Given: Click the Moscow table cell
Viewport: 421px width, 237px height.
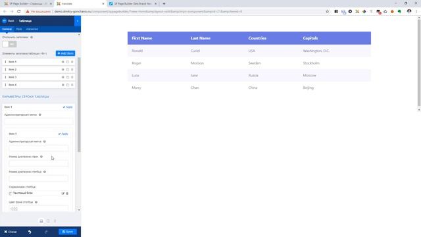Looking at the screenshot, I should click(x=310, y=76).
